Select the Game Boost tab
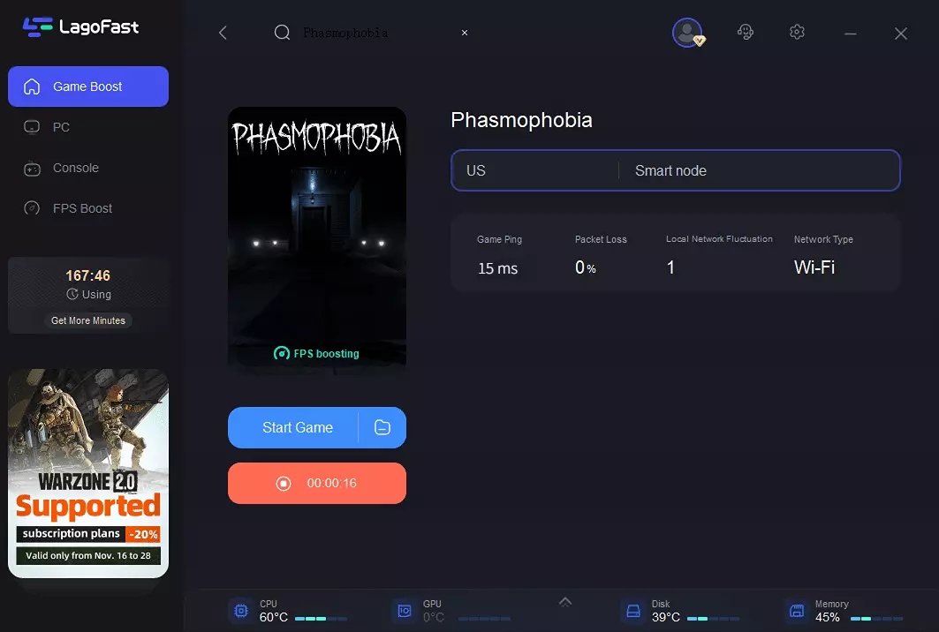The width and height of the screenshot is (939, 632). (x=88, y=87)
